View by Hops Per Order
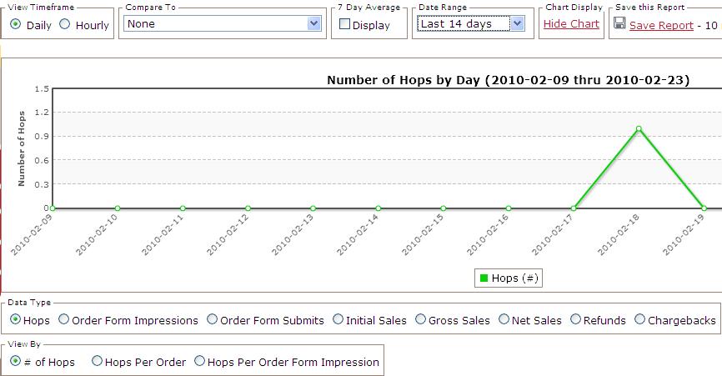The height and width of the screenshot is (376, 722). [x=98, y=362]
